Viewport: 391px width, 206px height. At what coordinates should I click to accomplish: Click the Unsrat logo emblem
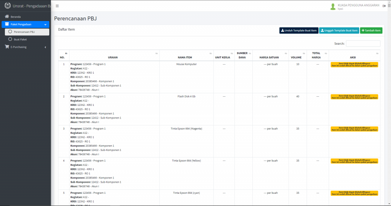tap(7, 6)
